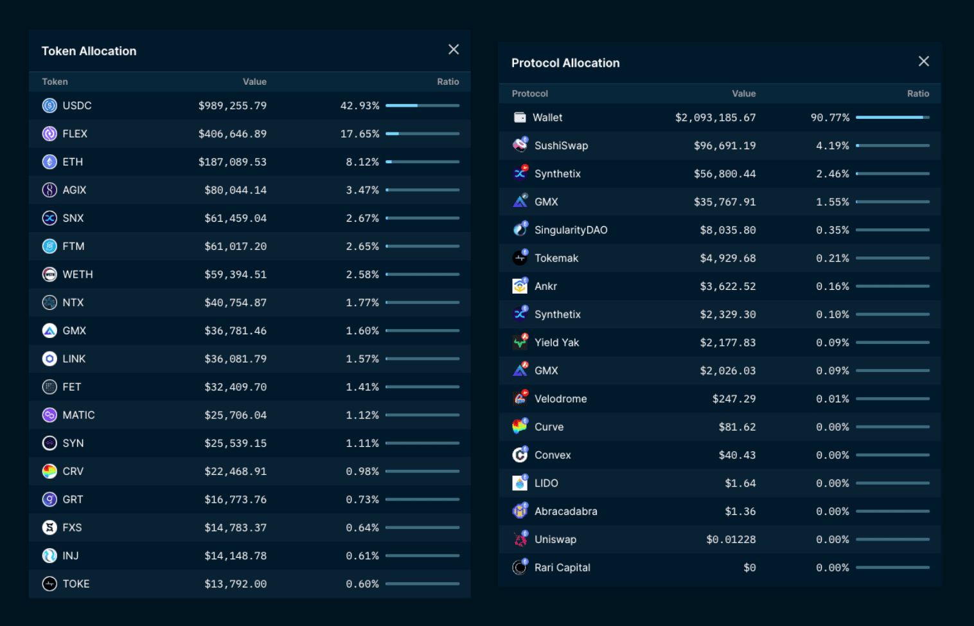This screenshot has height=626, width=974.
Task: Click the ETH token icon
Action: click(x=49, y=162)
